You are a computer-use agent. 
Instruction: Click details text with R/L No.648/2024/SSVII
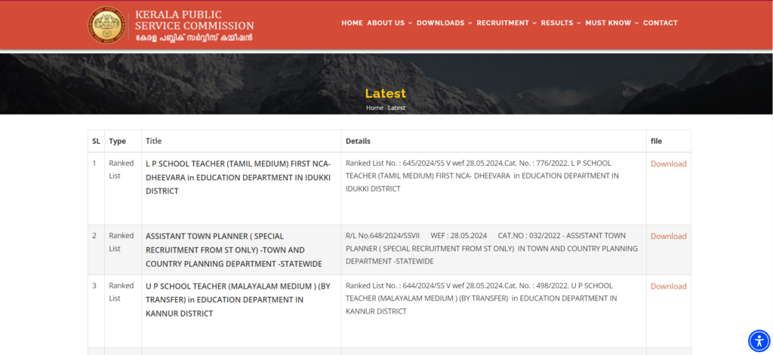click(491, 249)
